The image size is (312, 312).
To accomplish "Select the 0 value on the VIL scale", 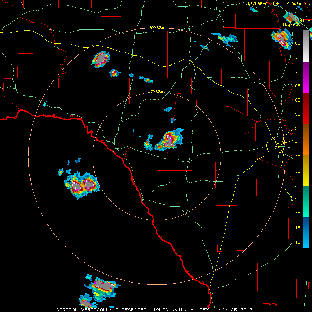I will tap(299, 271).
